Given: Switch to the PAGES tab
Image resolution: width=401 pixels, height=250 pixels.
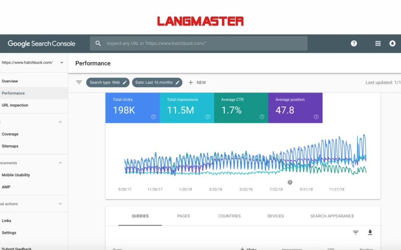Looking at the screenshot, I should click(x=183, y=216).
